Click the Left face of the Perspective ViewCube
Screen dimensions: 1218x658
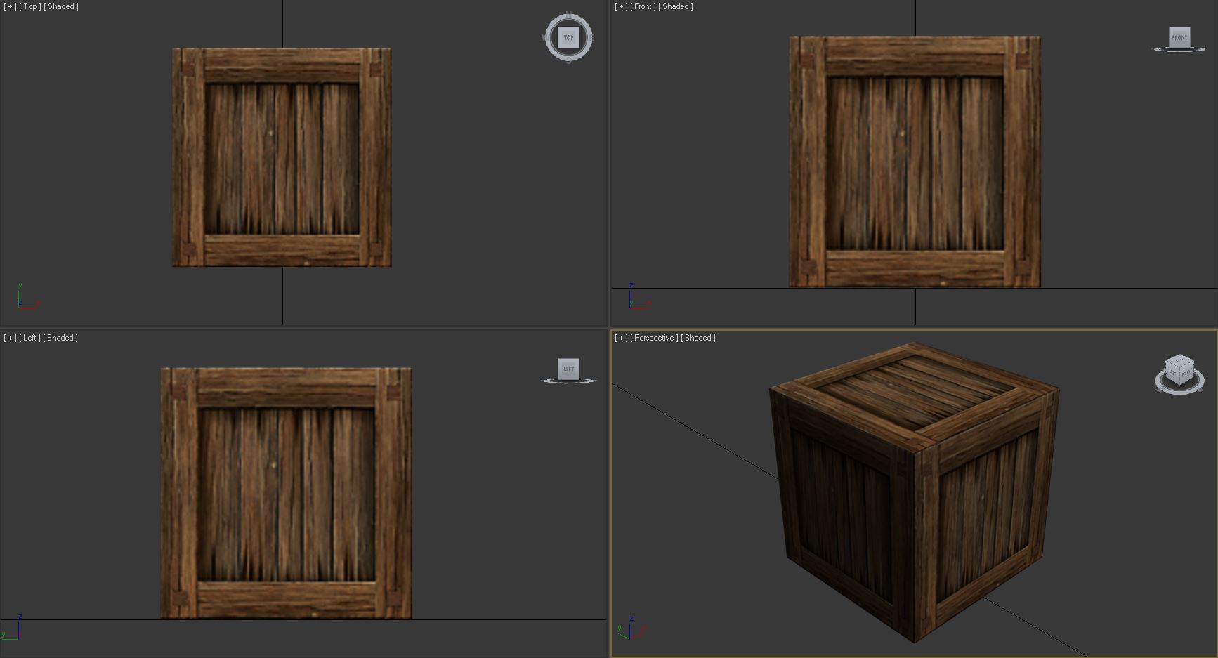1172,374
